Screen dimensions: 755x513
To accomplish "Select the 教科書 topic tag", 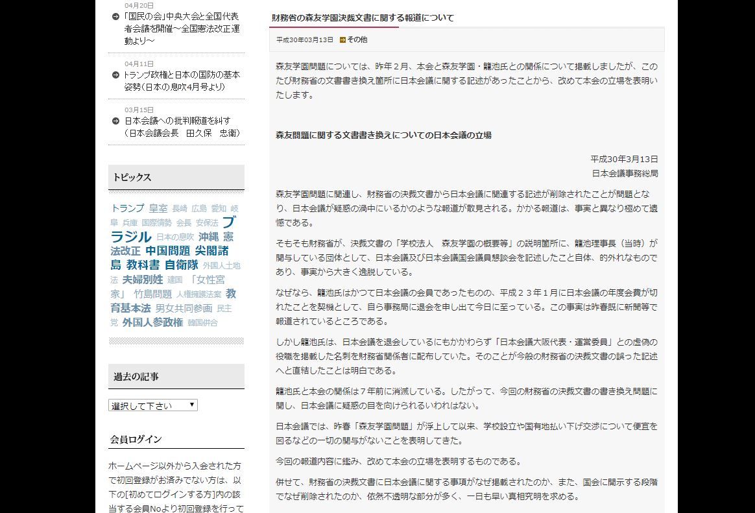I will (143, 265).
